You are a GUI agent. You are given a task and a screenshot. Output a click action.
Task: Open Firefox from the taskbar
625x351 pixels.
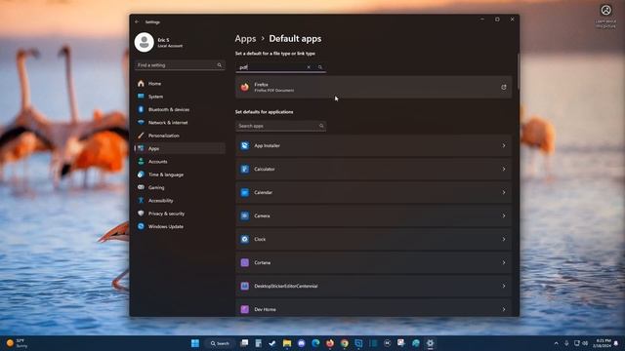pos(330,343)
